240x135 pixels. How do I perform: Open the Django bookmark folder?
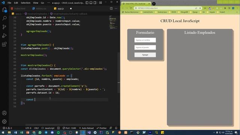(x=193, y=12)
